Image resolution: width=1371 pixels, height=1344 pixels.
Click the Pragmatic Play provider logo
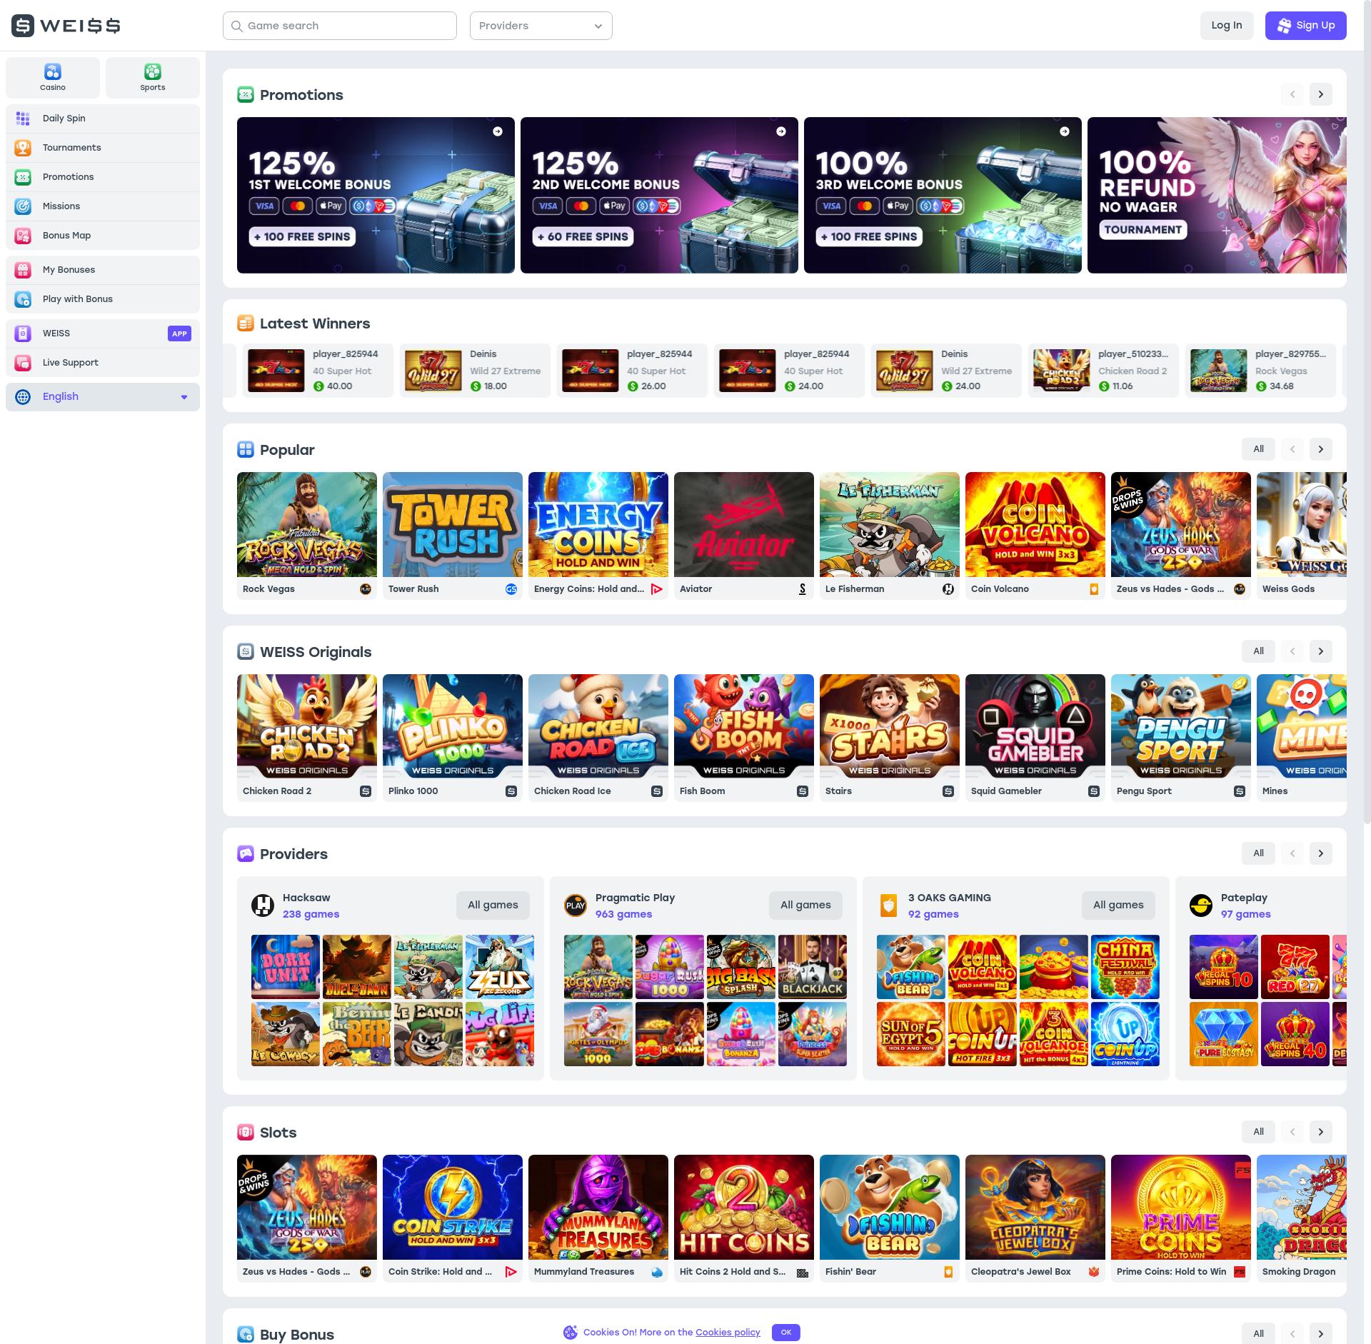[x=575, y=905]
